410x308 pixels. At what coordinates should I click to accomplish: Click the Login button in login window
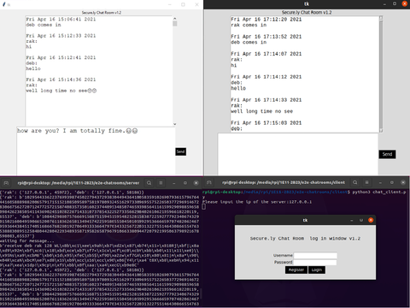pos(317,269)
